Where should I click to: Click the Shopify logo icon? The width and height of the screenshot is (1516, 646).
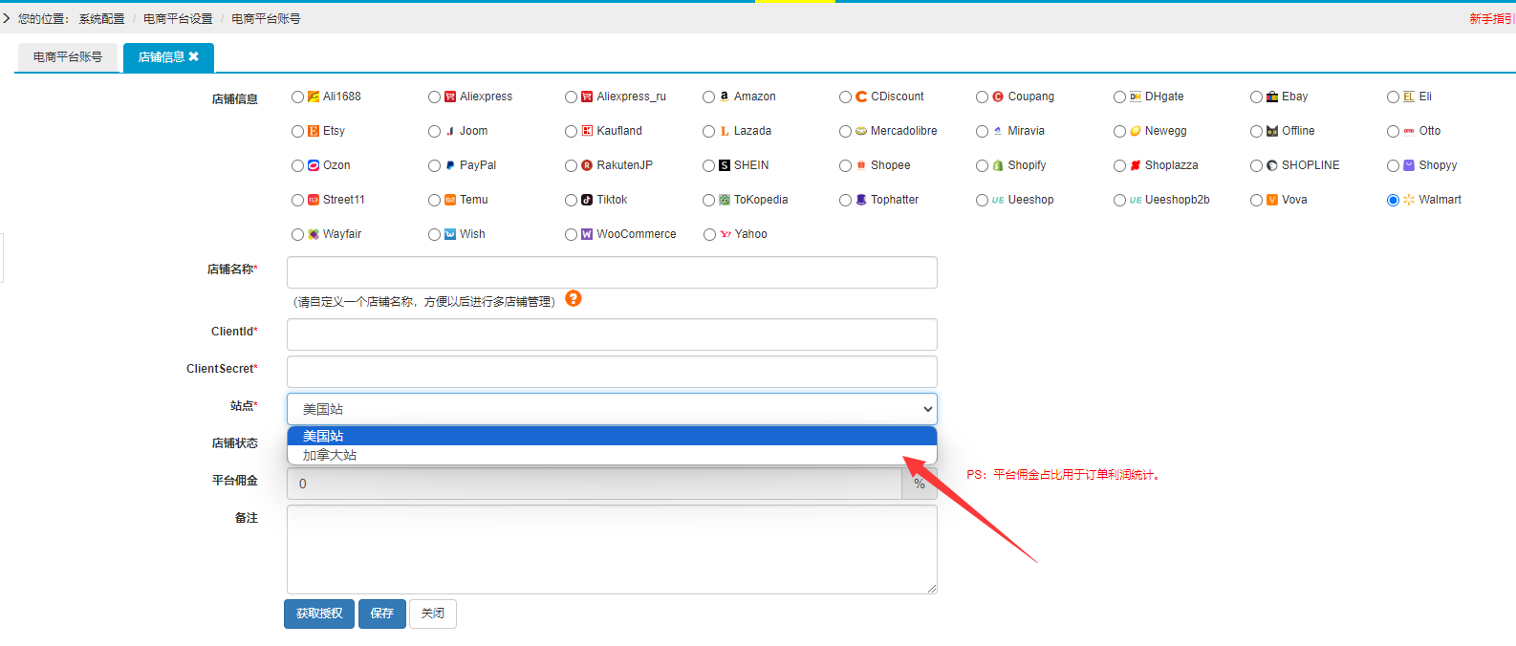coord(998,165)
